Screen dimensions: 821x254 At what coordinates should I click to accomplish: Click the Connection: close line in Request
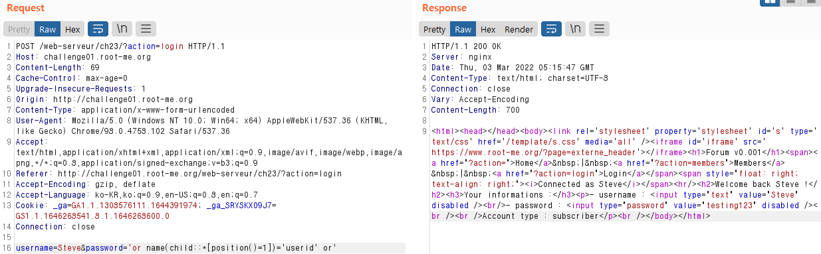(x=55, y=226)
